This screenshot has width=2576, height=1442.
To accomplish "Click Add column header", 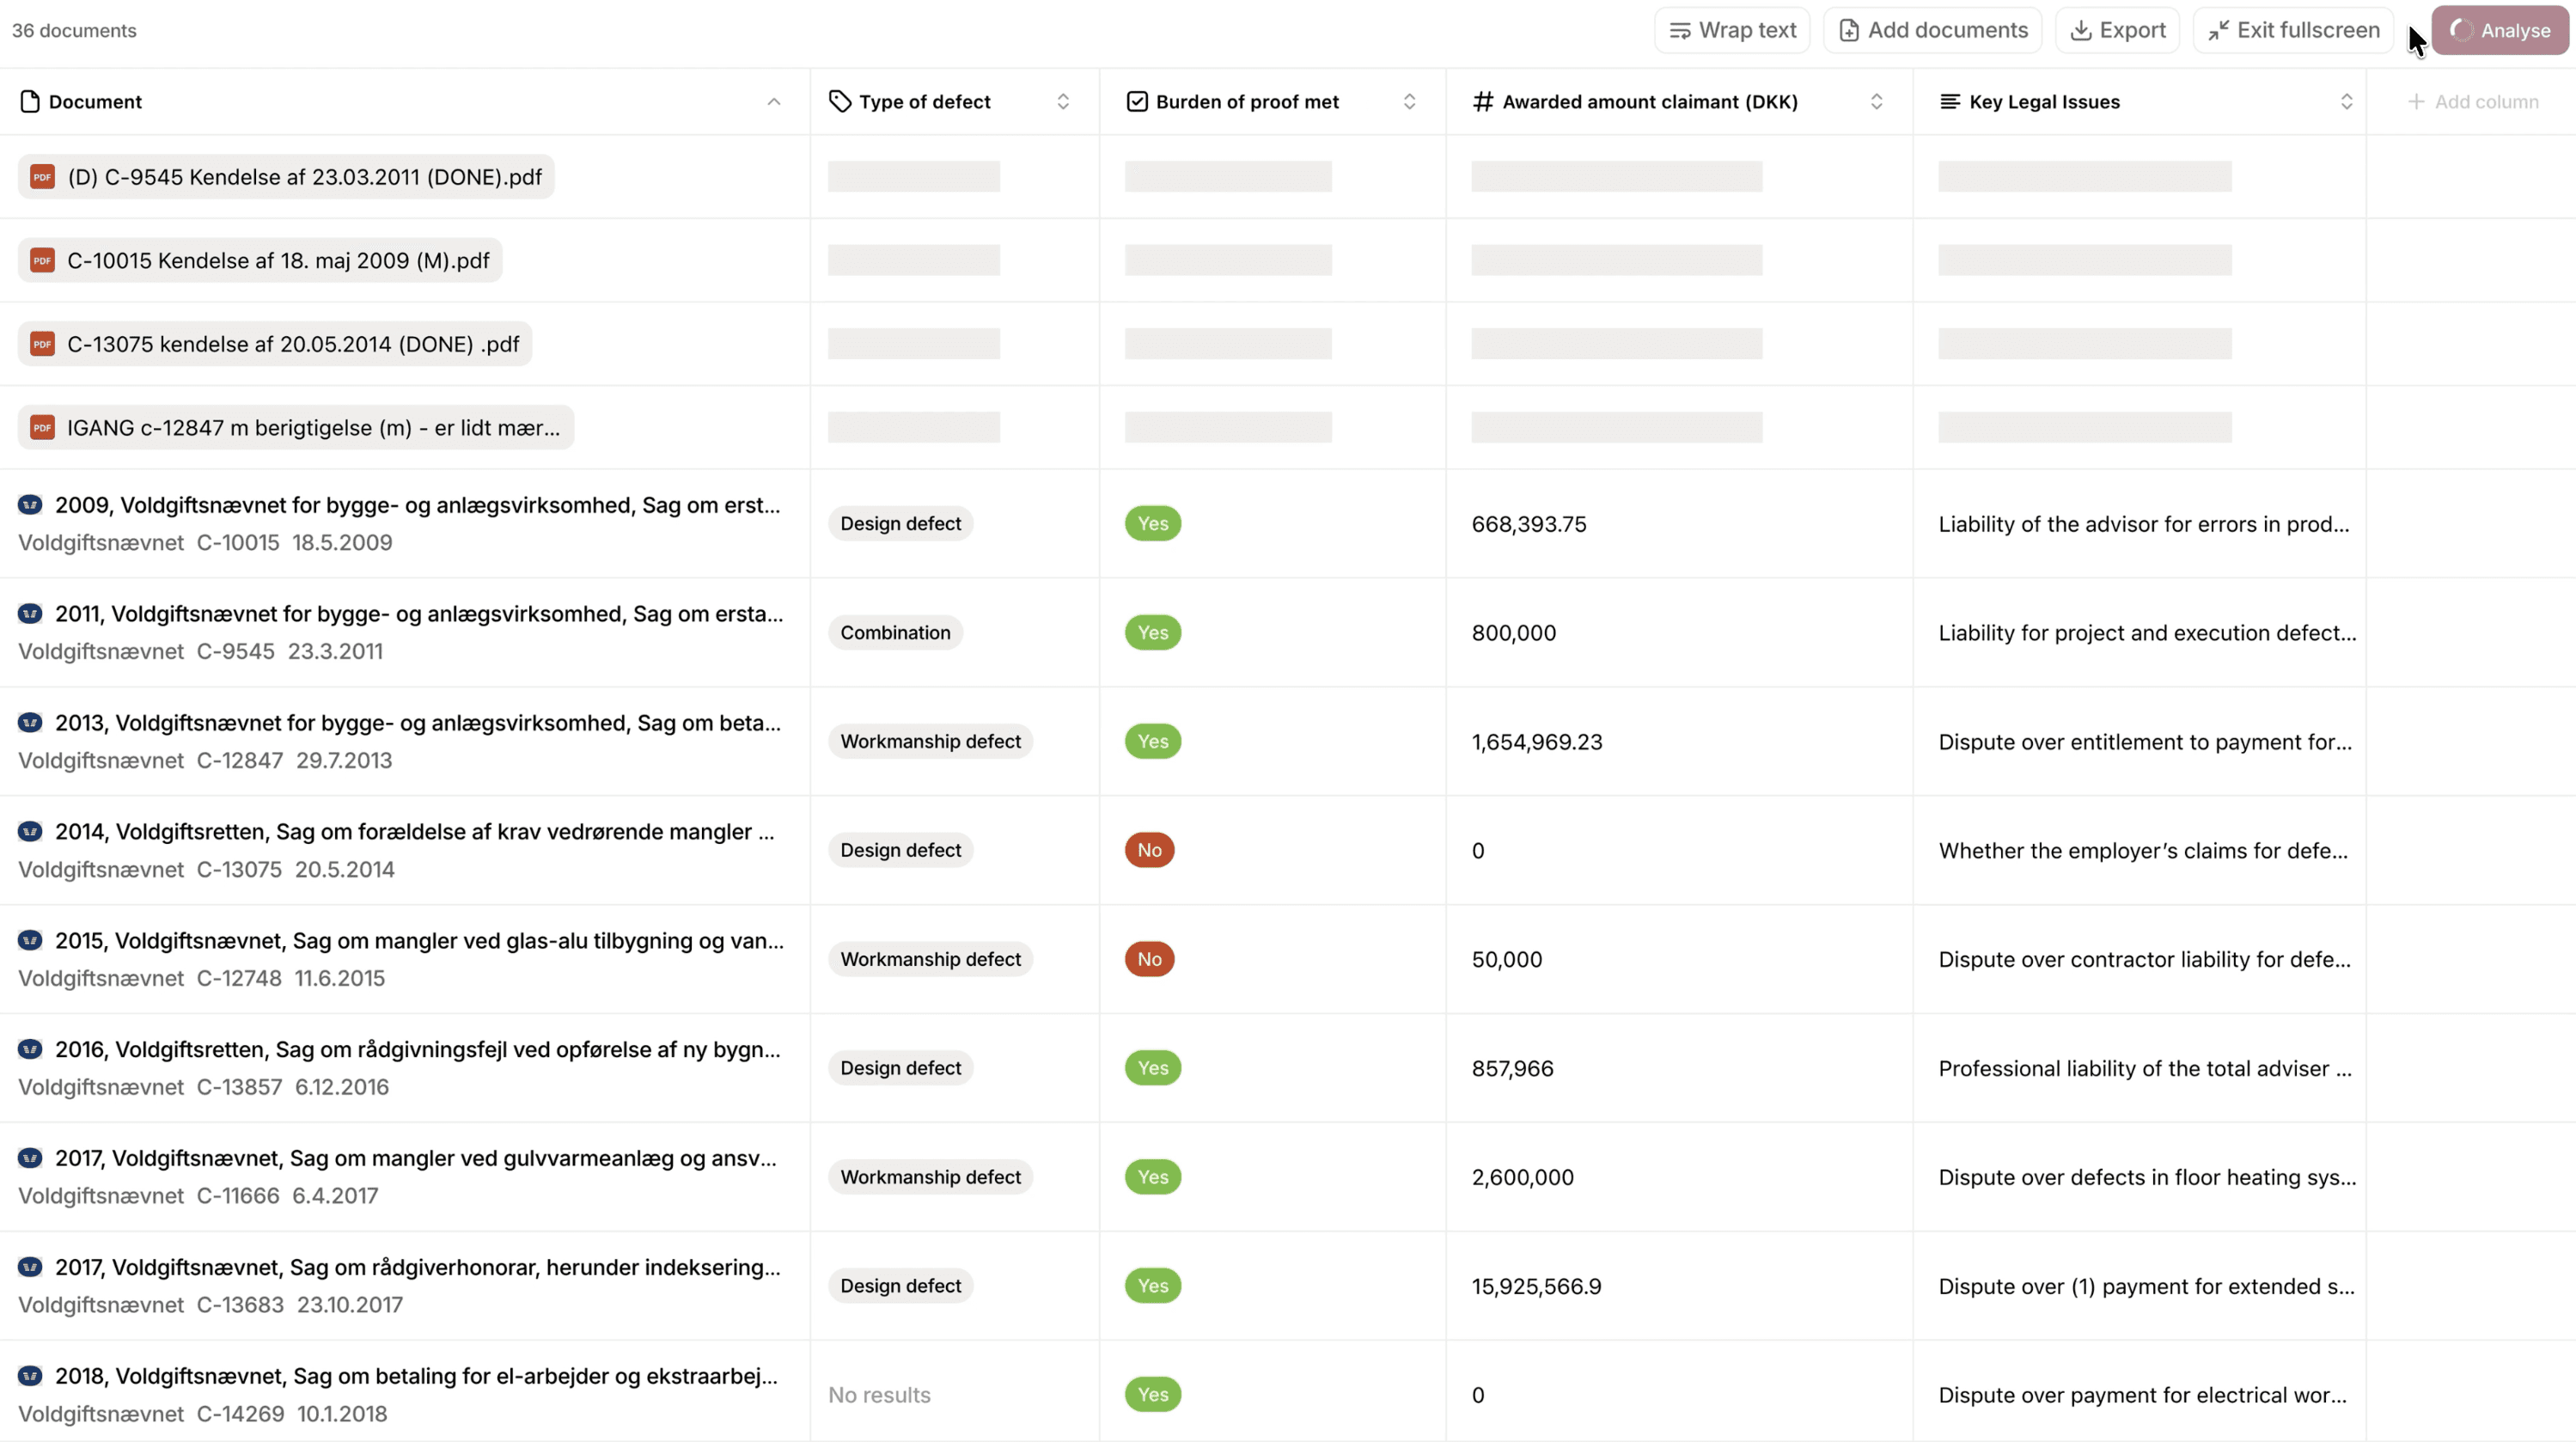I will pos(2473,102).
